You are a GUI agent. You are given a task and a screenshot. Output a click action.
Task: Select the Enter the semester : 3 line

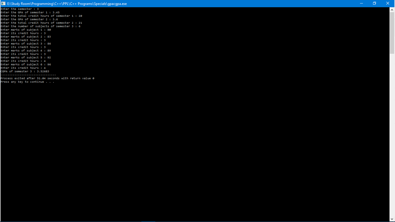[19, 9]
